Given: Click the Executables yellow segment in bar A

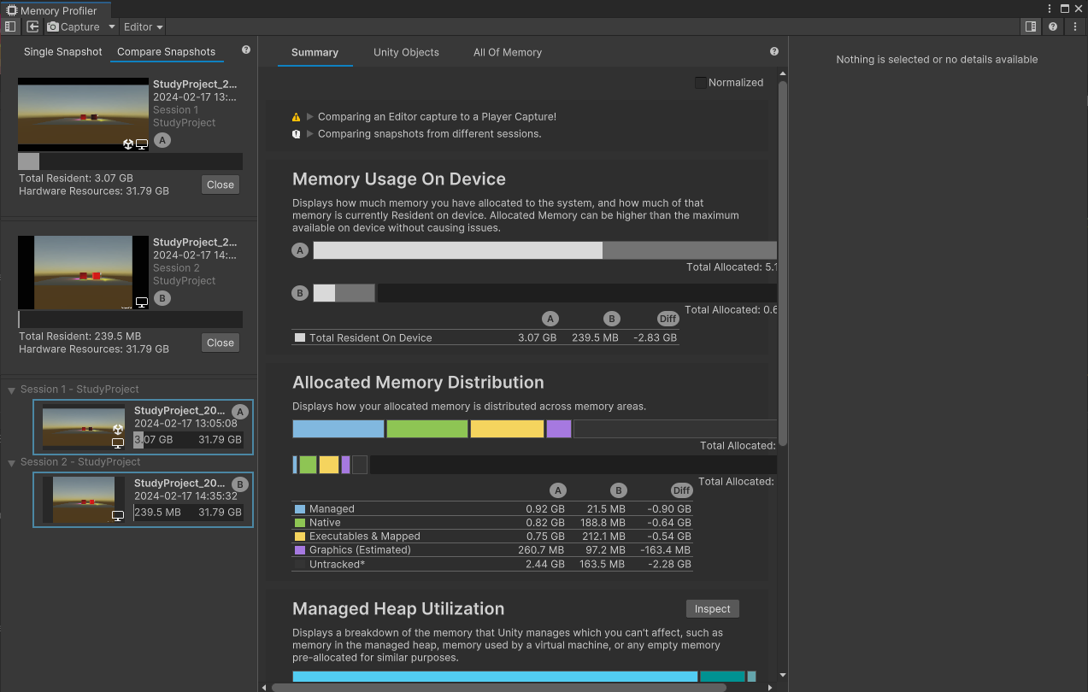Looking at the screenshot, I should pos(507,429).
